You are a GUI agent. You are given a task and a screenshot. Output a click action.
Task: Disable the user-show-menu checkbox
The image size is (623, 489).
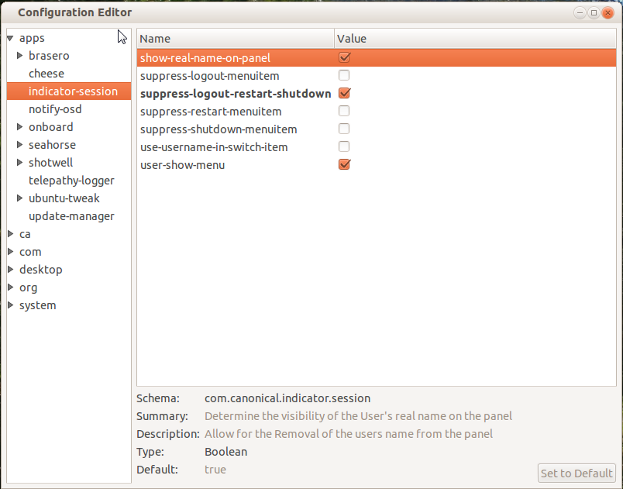[345, 164]
